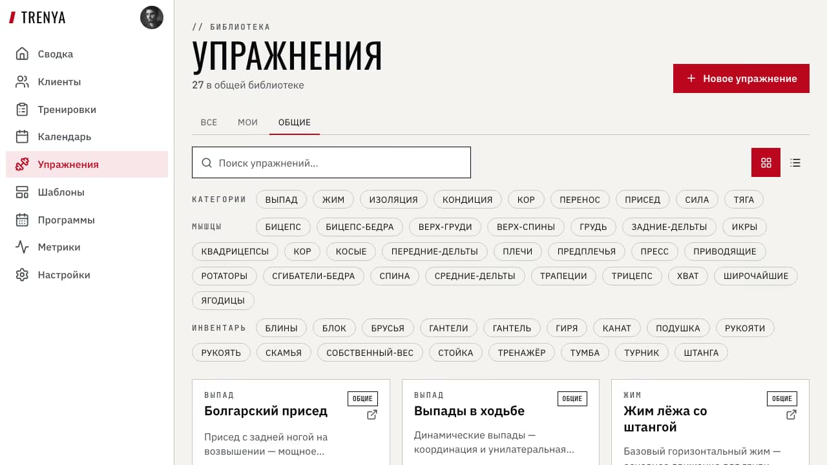Filter by БИЦЕПС-БЕДРА muscle
This screenshot has height=465, width=827.
pyautogui.click(x=360, y=227)
